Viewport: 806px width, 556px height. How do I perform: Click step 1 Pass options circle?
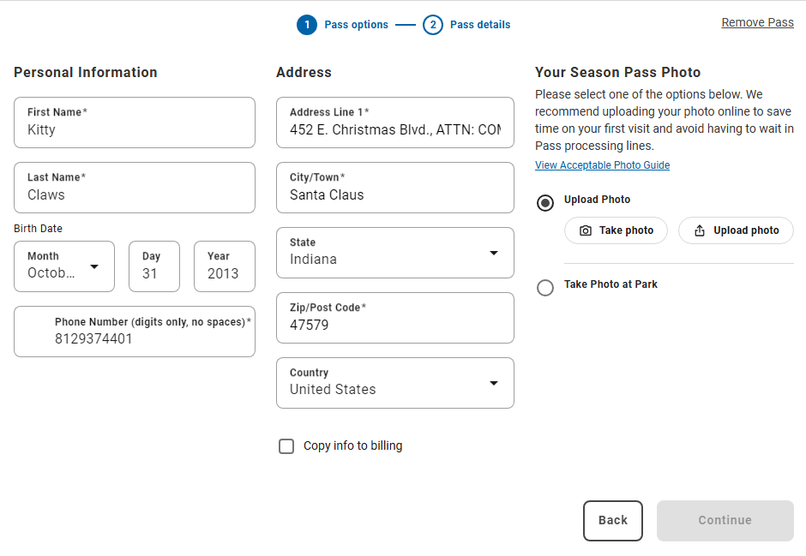[307, 25]
